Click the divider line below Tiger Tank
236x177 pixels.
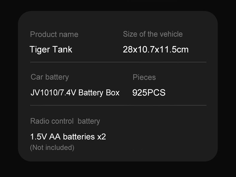tap(118, 62)
